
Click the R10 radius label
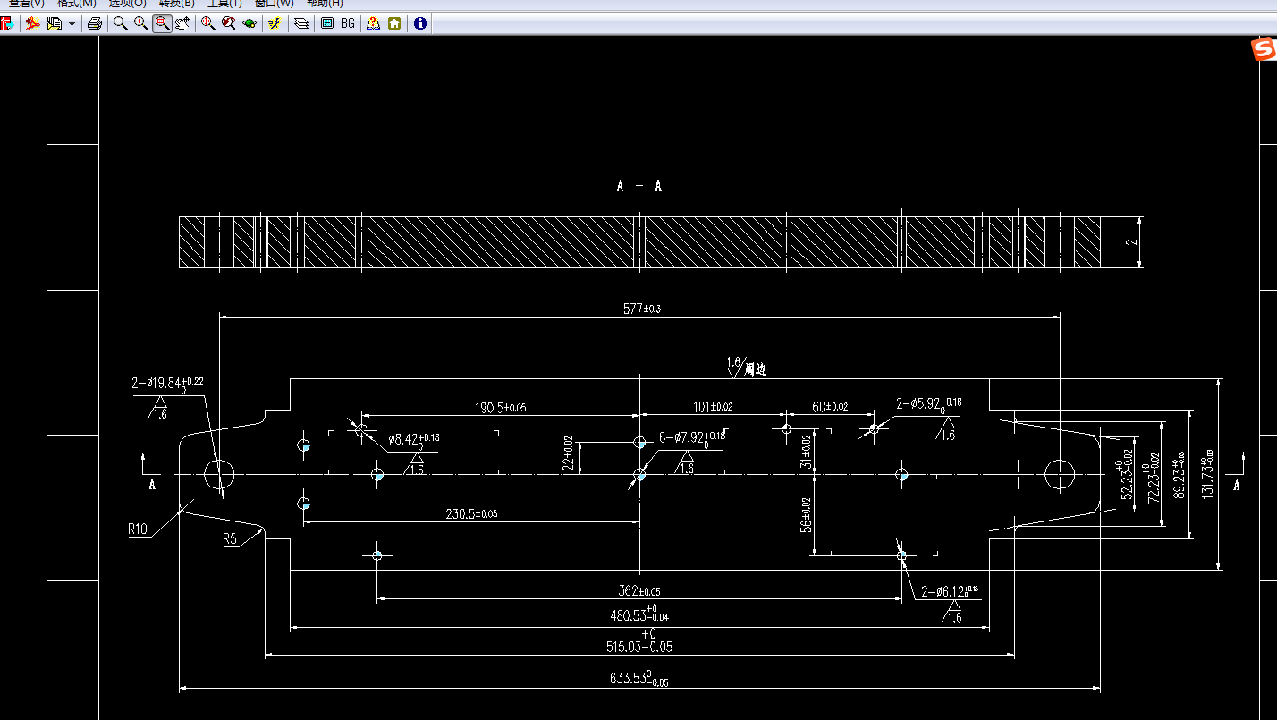(x=137, y=529)
